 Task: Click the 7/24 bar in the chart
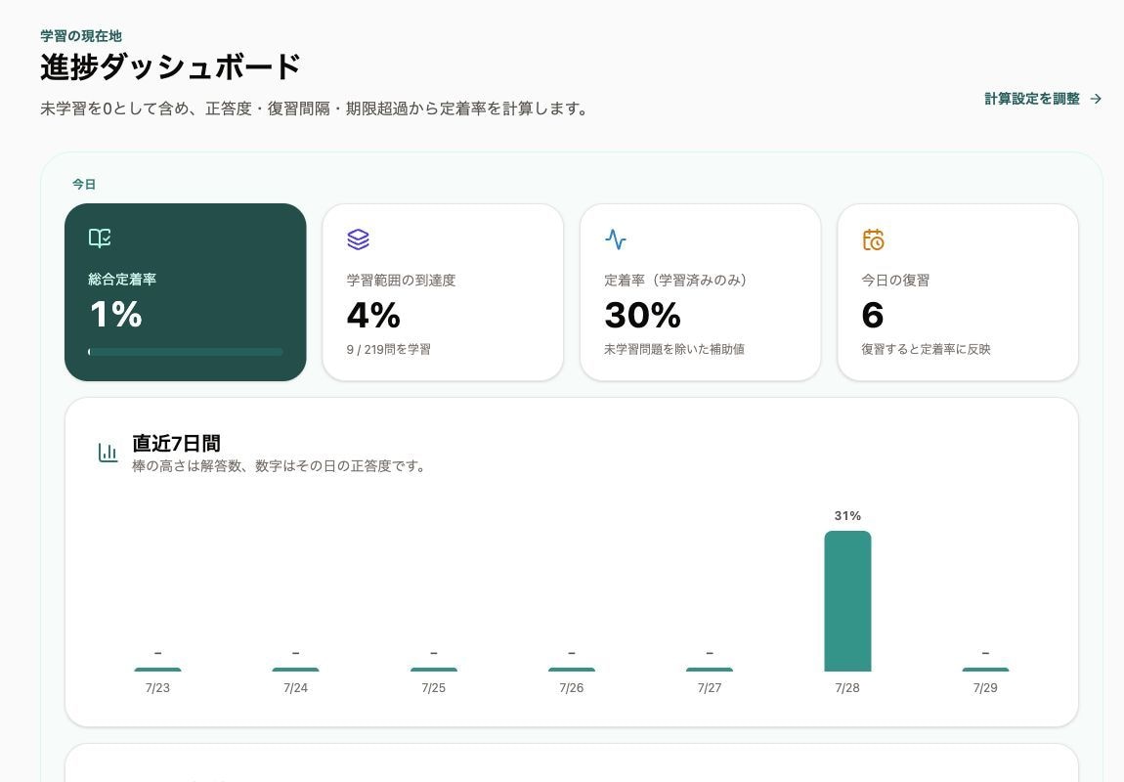[295, 670]
